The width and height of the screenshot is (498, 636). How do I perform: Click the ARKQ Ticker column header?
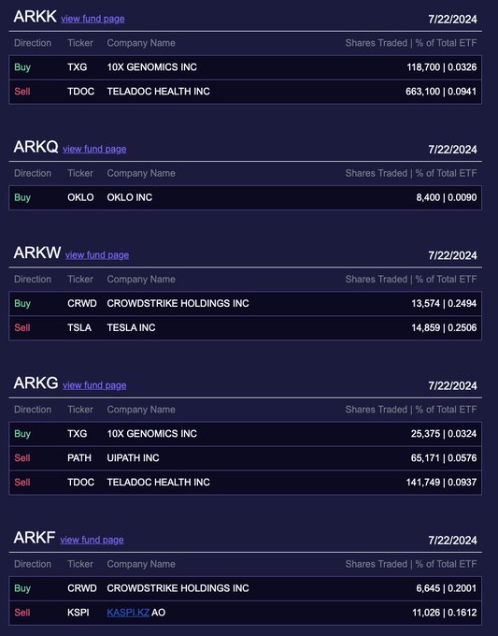(80, 173)
